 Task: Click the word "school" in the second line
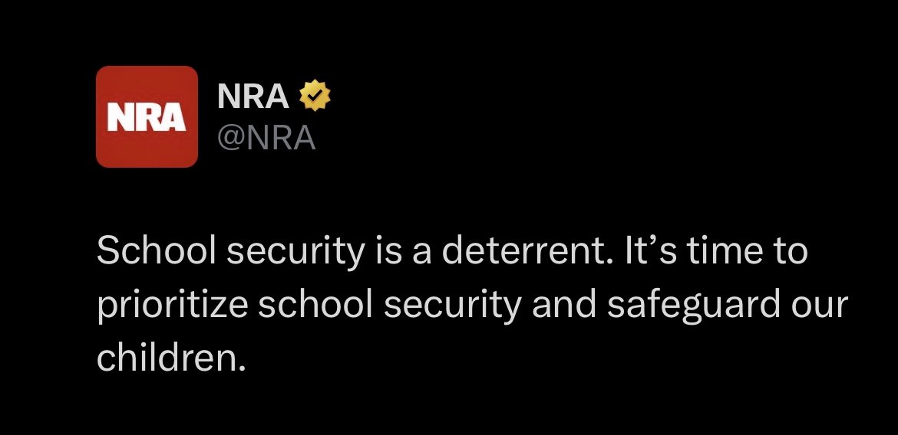tap(315, 306)
